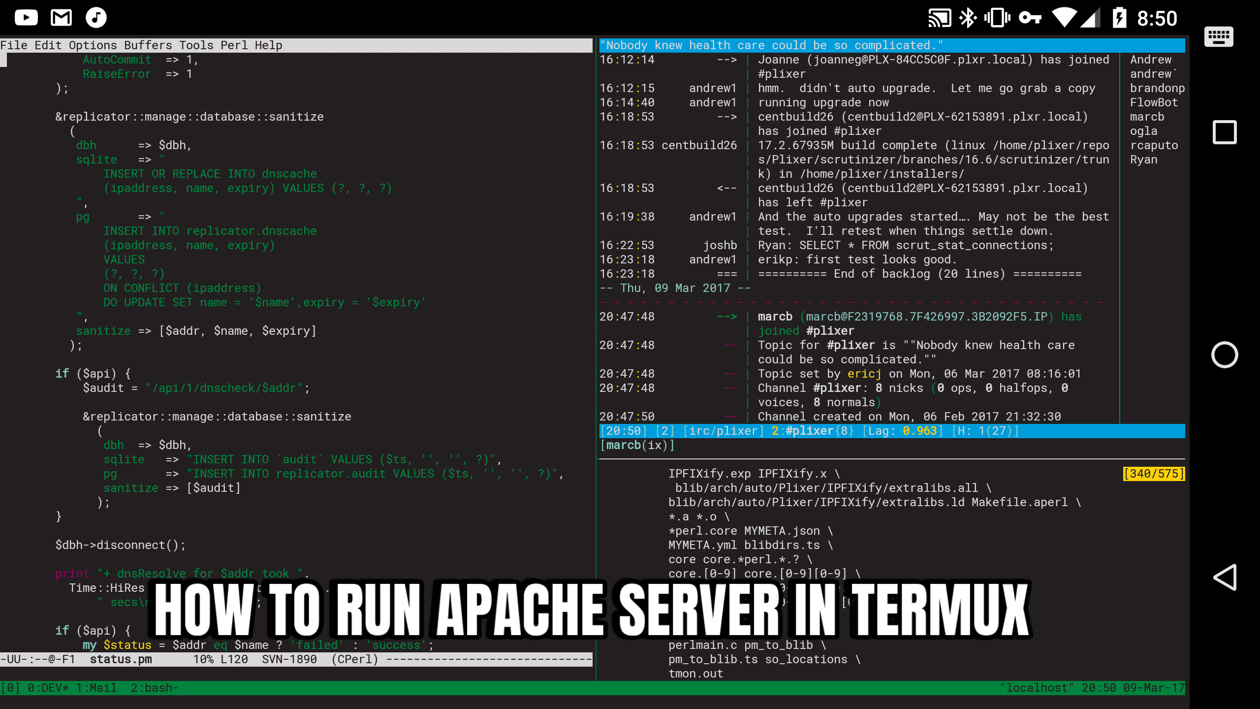Open the Edit menu in Emacs

48,45
